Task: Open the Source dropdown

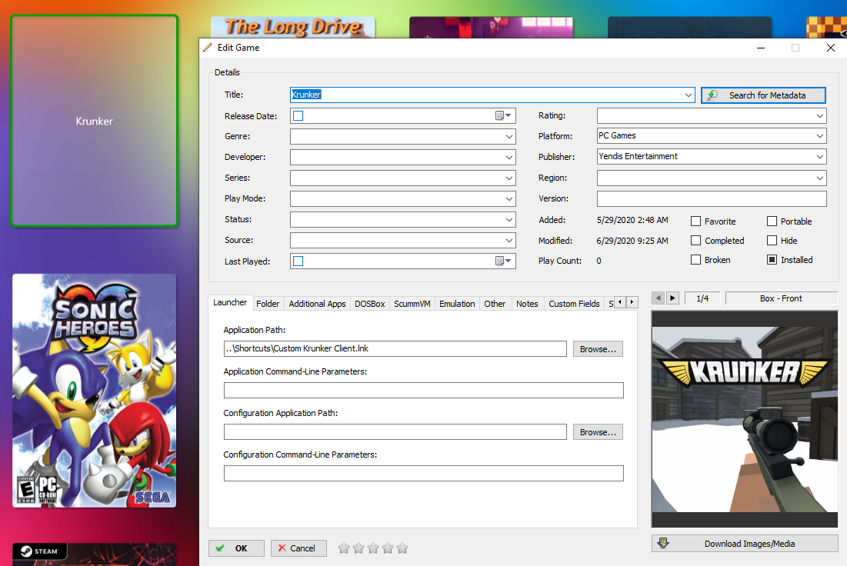Action: pos(509,241)
